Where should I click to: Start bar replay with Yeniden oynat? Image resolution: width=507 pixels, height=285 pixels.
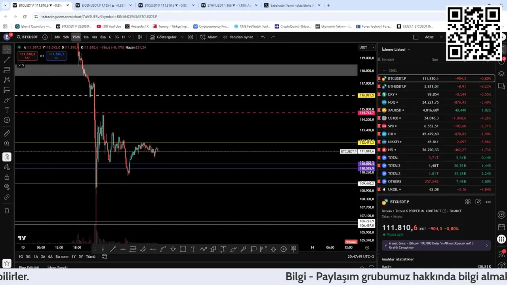[238, 37]
